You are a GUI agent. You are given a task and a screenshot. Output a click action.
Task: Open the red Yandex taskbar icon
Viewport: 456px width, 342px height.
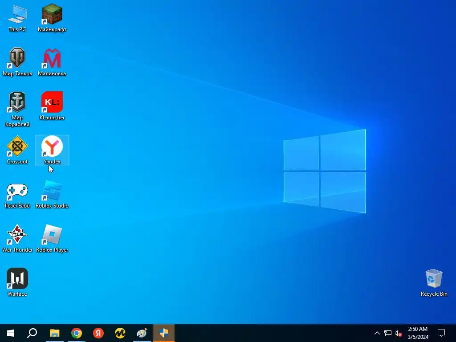click(x=98, y=333)
